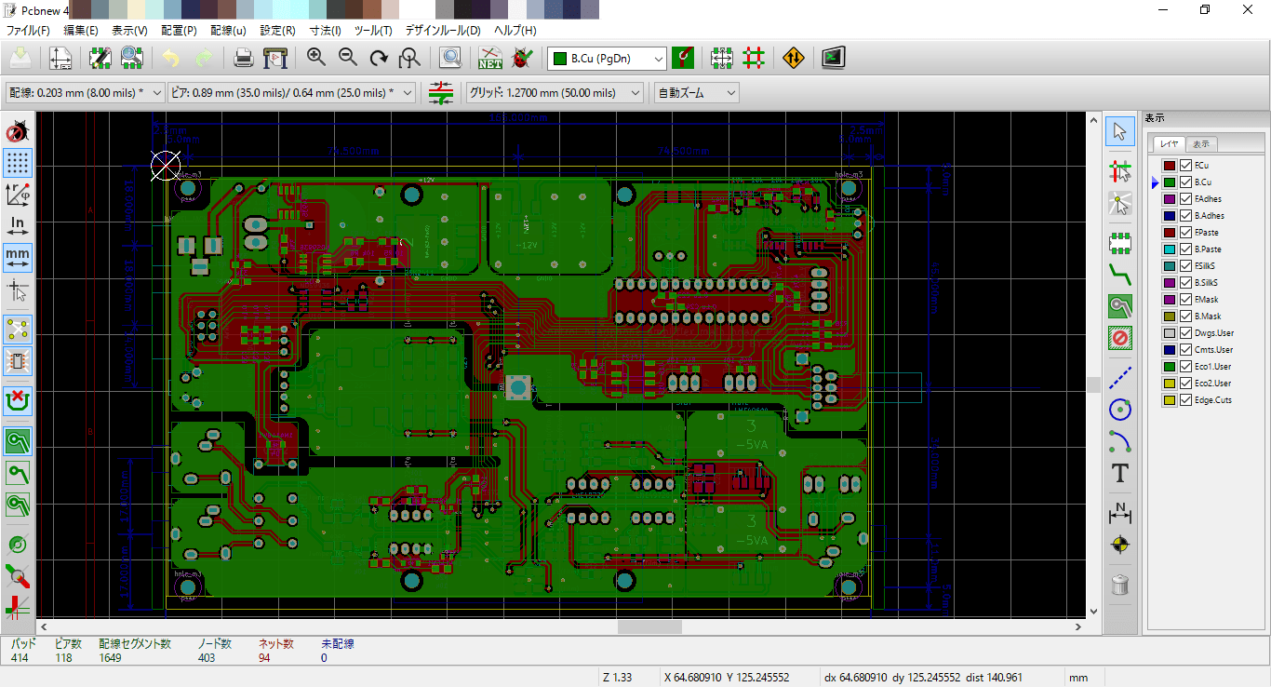1271x687 pixels.
Task: Toggle the B.Mask layer checkbox
Action: (1185, 316)
